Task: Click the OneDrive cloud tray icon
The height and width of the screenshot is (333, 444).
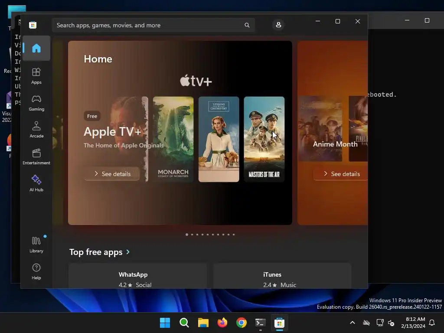Action: pyautogui.click(x=366, y=323)
